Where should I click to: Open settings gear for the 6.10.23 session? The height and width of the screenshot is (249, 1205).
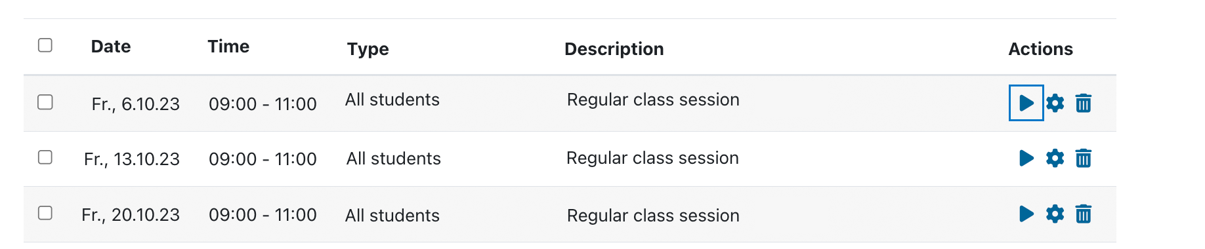click(1055, 103)
